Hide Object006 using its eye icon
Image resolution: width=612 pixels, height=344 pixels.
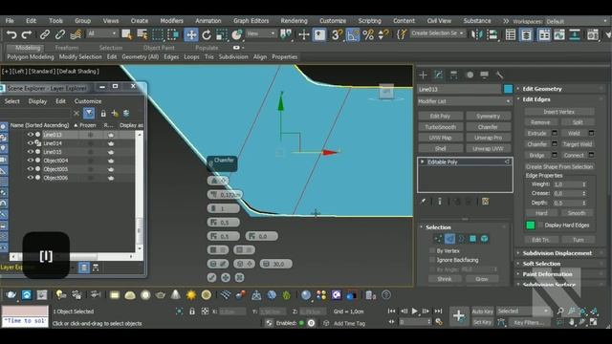click(31, 178)
